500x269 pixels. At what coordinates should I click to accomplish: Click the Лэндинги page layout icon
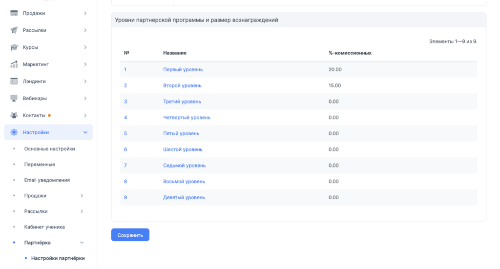(x=14, y=81)
